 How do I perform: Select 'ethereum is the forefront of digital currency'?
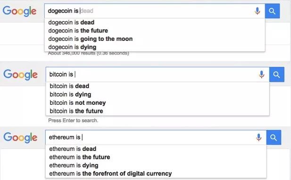coord(156,173)
